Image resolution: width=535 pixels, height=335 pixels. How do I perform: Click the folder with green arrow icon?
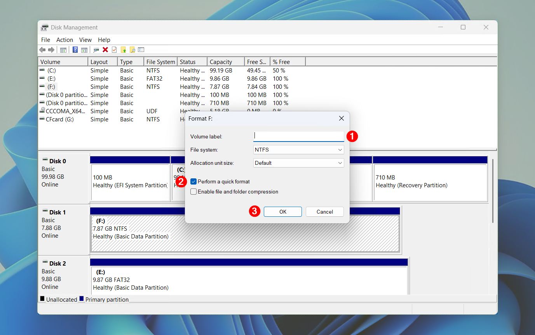[124, 50]
